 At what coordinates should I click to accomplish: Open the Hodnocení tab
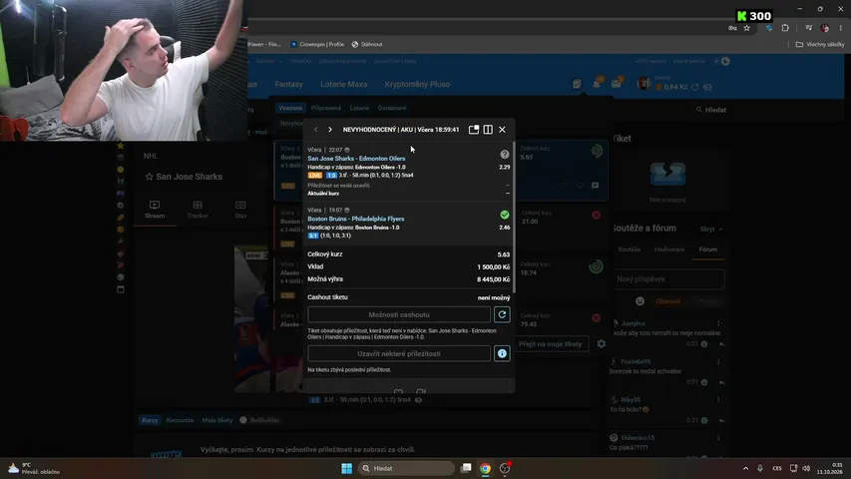point(669,249)
